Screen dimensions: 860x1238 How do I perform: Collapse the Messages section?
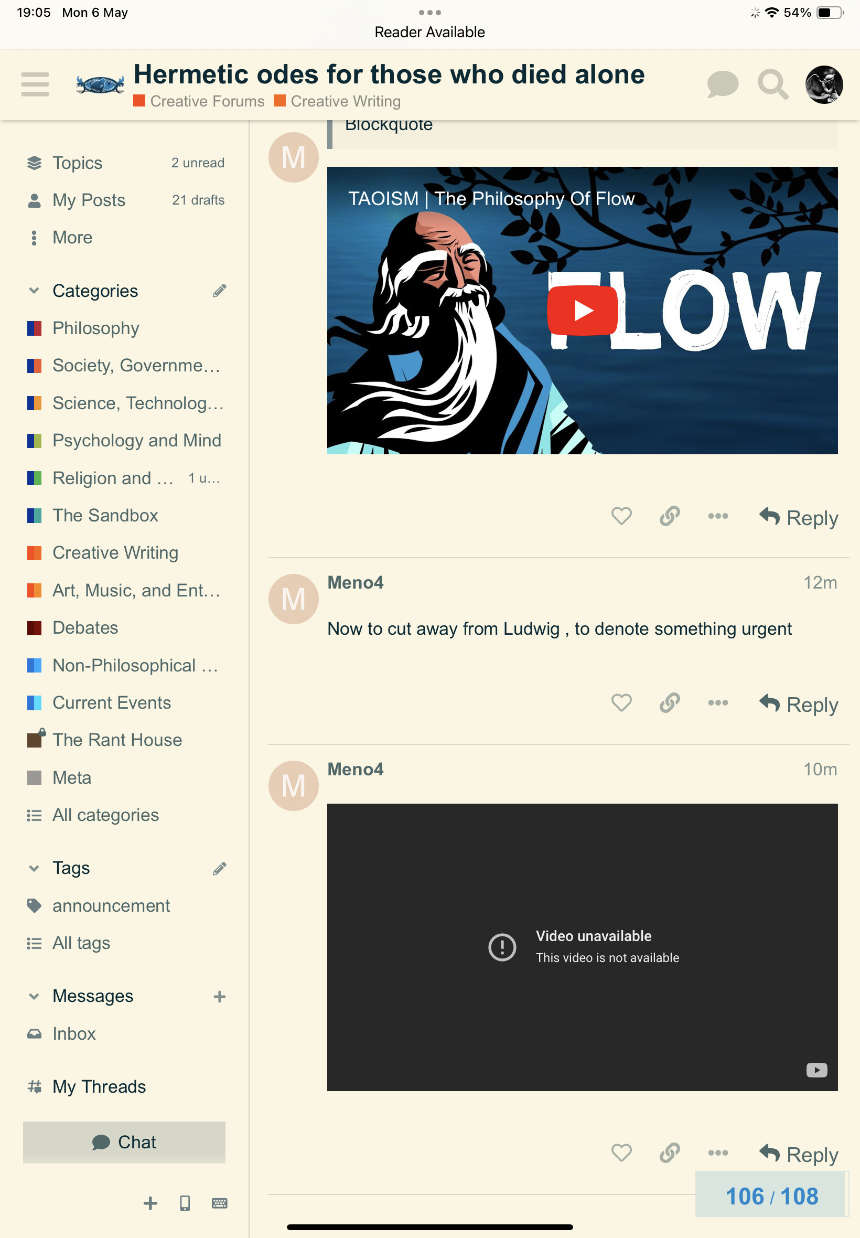point(34,997)
